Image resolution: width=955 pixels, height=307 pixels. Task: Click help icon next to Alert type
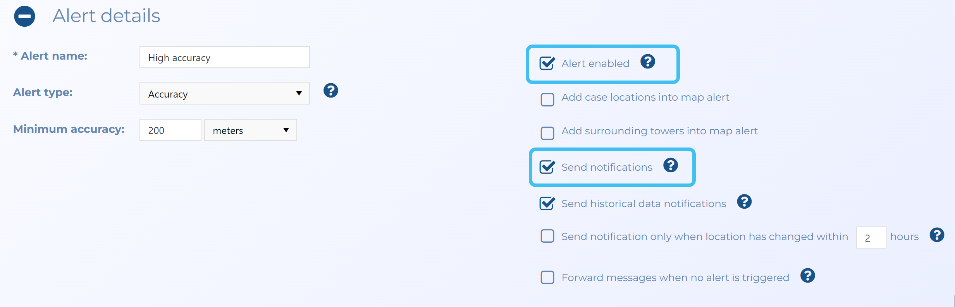click(330, 91)
